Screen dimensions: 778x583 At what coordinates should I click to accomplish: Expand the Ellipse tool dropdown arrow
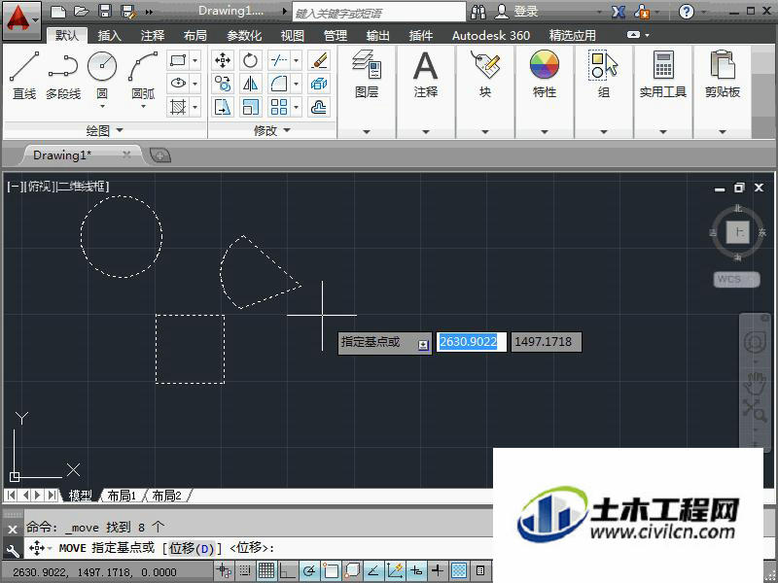195,84
